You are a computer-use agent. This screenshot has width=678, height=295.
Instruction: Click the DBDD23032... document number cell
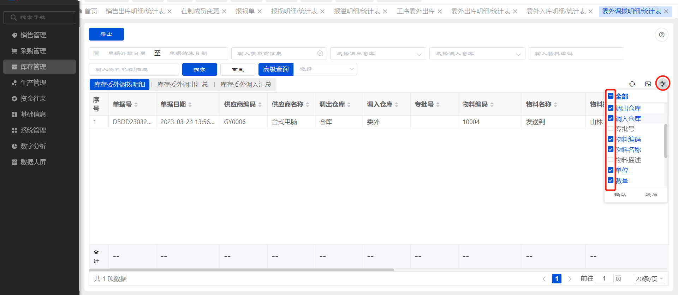pyautogui.click(x=132, y=122)
